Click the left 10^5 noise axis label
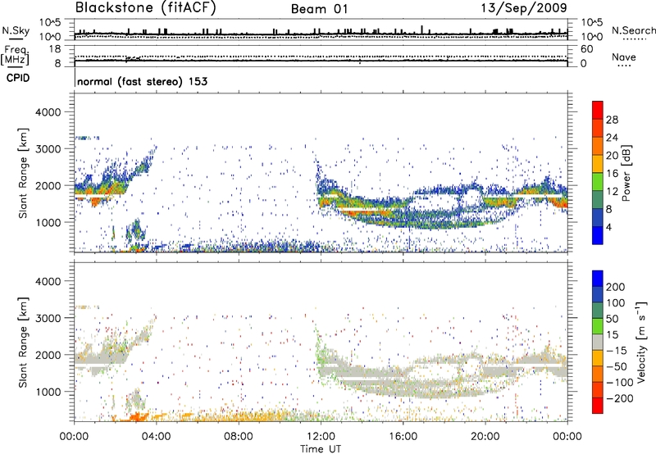The width and height of the screenshot is (656, 454). [x=51, y=22]
